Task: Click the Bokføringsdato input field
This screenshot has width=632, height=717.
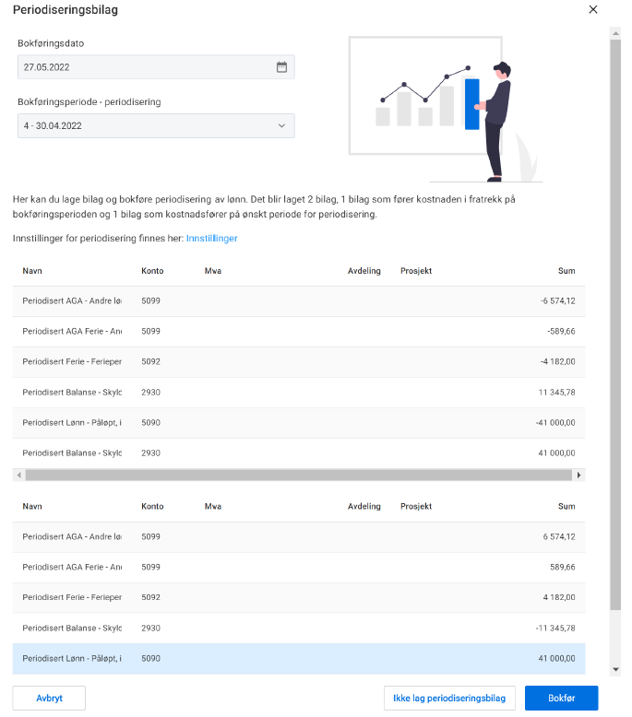Action: point(143,67)
